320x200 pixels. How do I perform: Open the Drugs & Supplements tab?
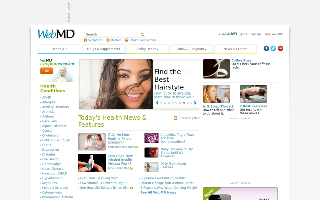point(103,49)
